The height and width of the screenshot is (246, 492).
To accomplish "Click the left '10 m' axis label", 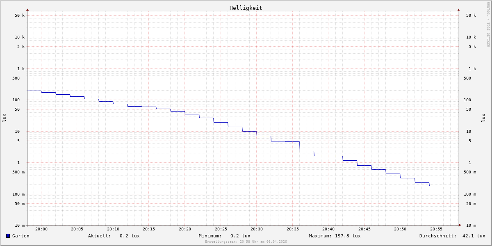I will point(20,225).
